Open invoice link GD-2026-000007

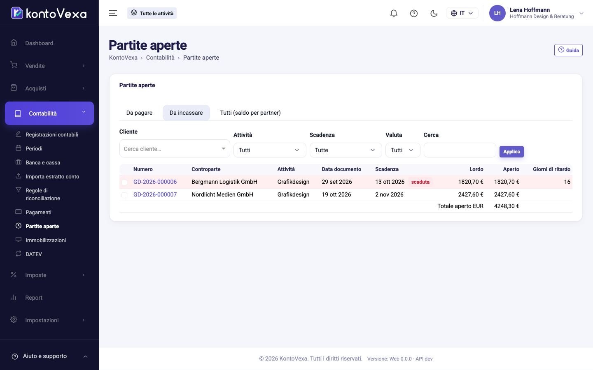coord(155,194)
